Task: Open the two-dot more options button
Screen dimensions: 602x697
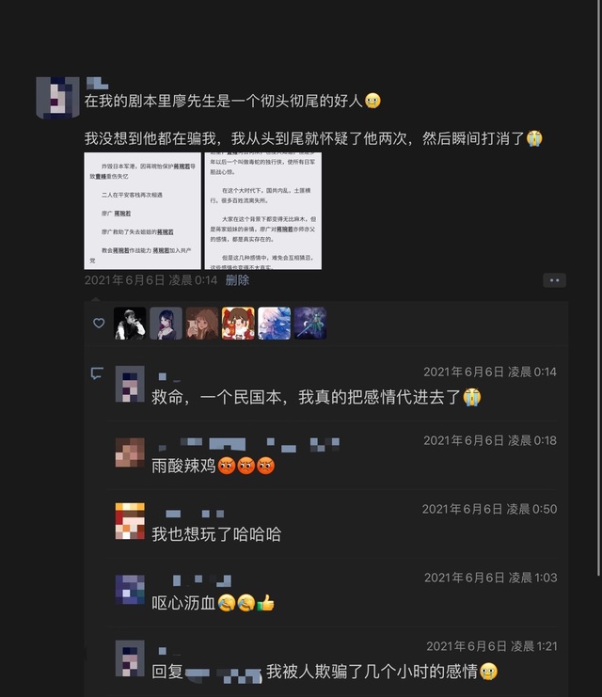Action: tap(554, 280)
